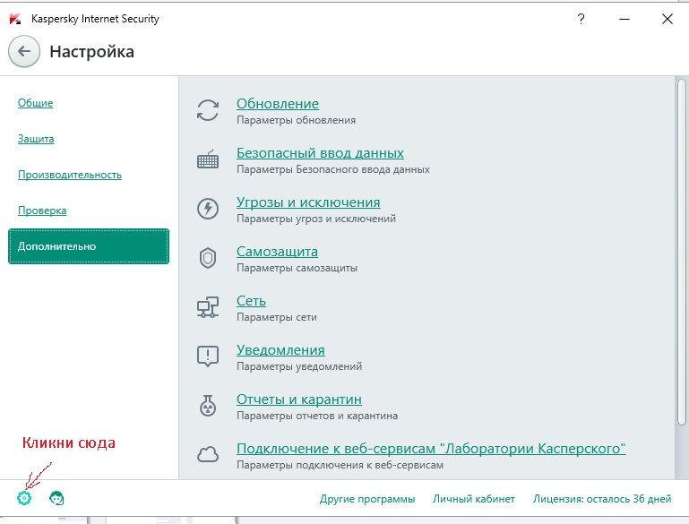
Task: Click the quarantine flask icon
Action: (208, 406)
